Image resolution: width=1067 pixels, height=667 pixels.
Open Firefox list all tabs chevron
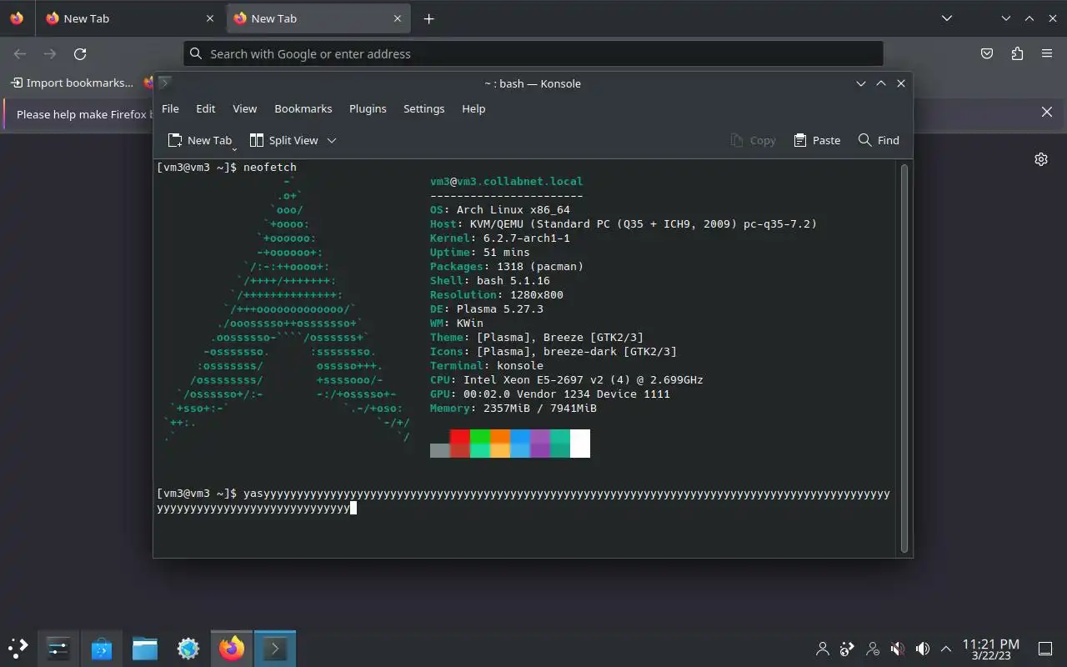click(x=946, y=18)
